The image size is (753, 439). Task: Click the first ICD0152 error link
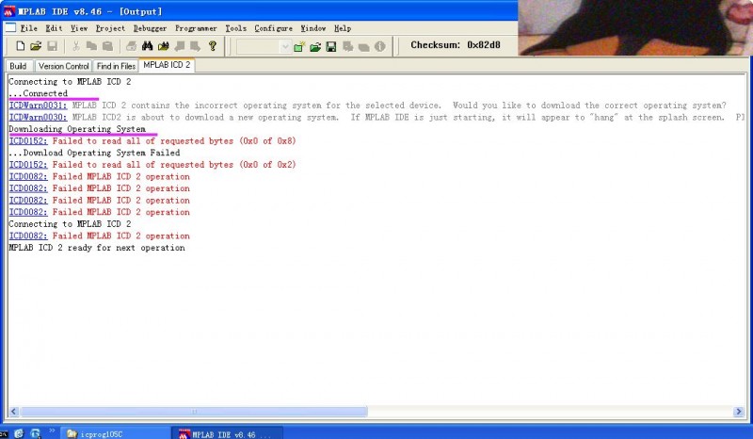[27, 140]
